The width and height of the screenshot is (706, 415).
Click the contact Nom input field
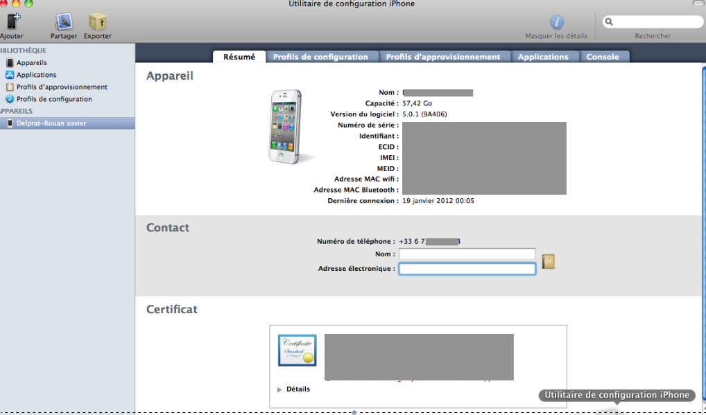467,254
